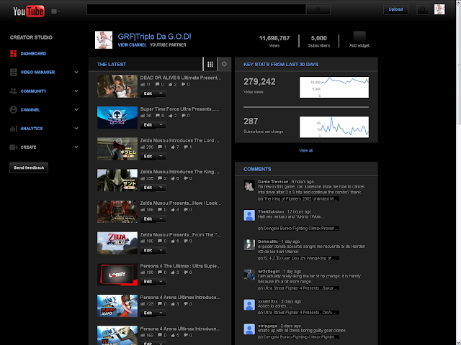This screenshot has height=345, width=461.
Task: Open the View Channel link
Action: [132, 45]
